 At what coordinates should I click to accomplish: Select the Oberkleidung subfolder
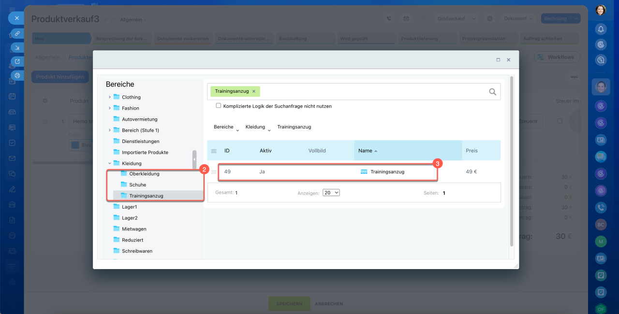point(144,174)
